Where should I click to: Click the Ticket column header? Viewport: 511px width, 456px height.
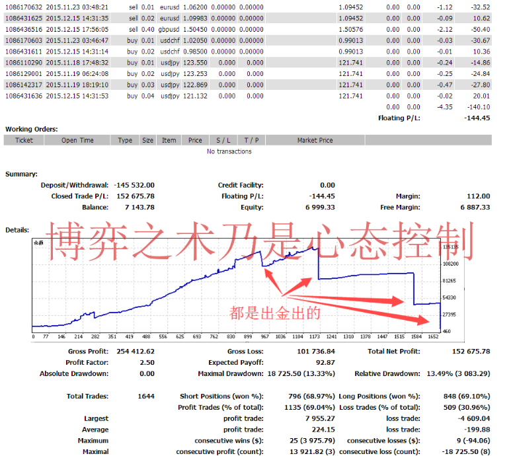(24, 140)
